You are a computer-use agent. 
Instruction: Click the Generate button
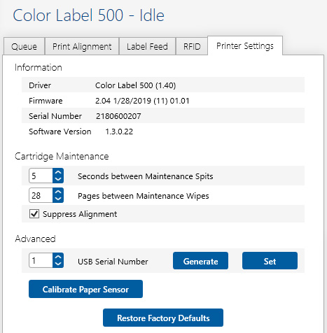tap(200, 261)
